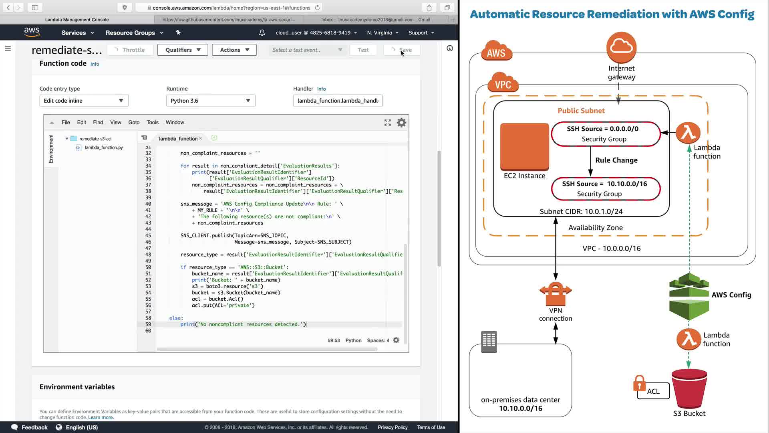The height and width of the screenshot is (433, 769).
Task: Toggle fullscreen mode in code editor
Action: tap(387, 123)
